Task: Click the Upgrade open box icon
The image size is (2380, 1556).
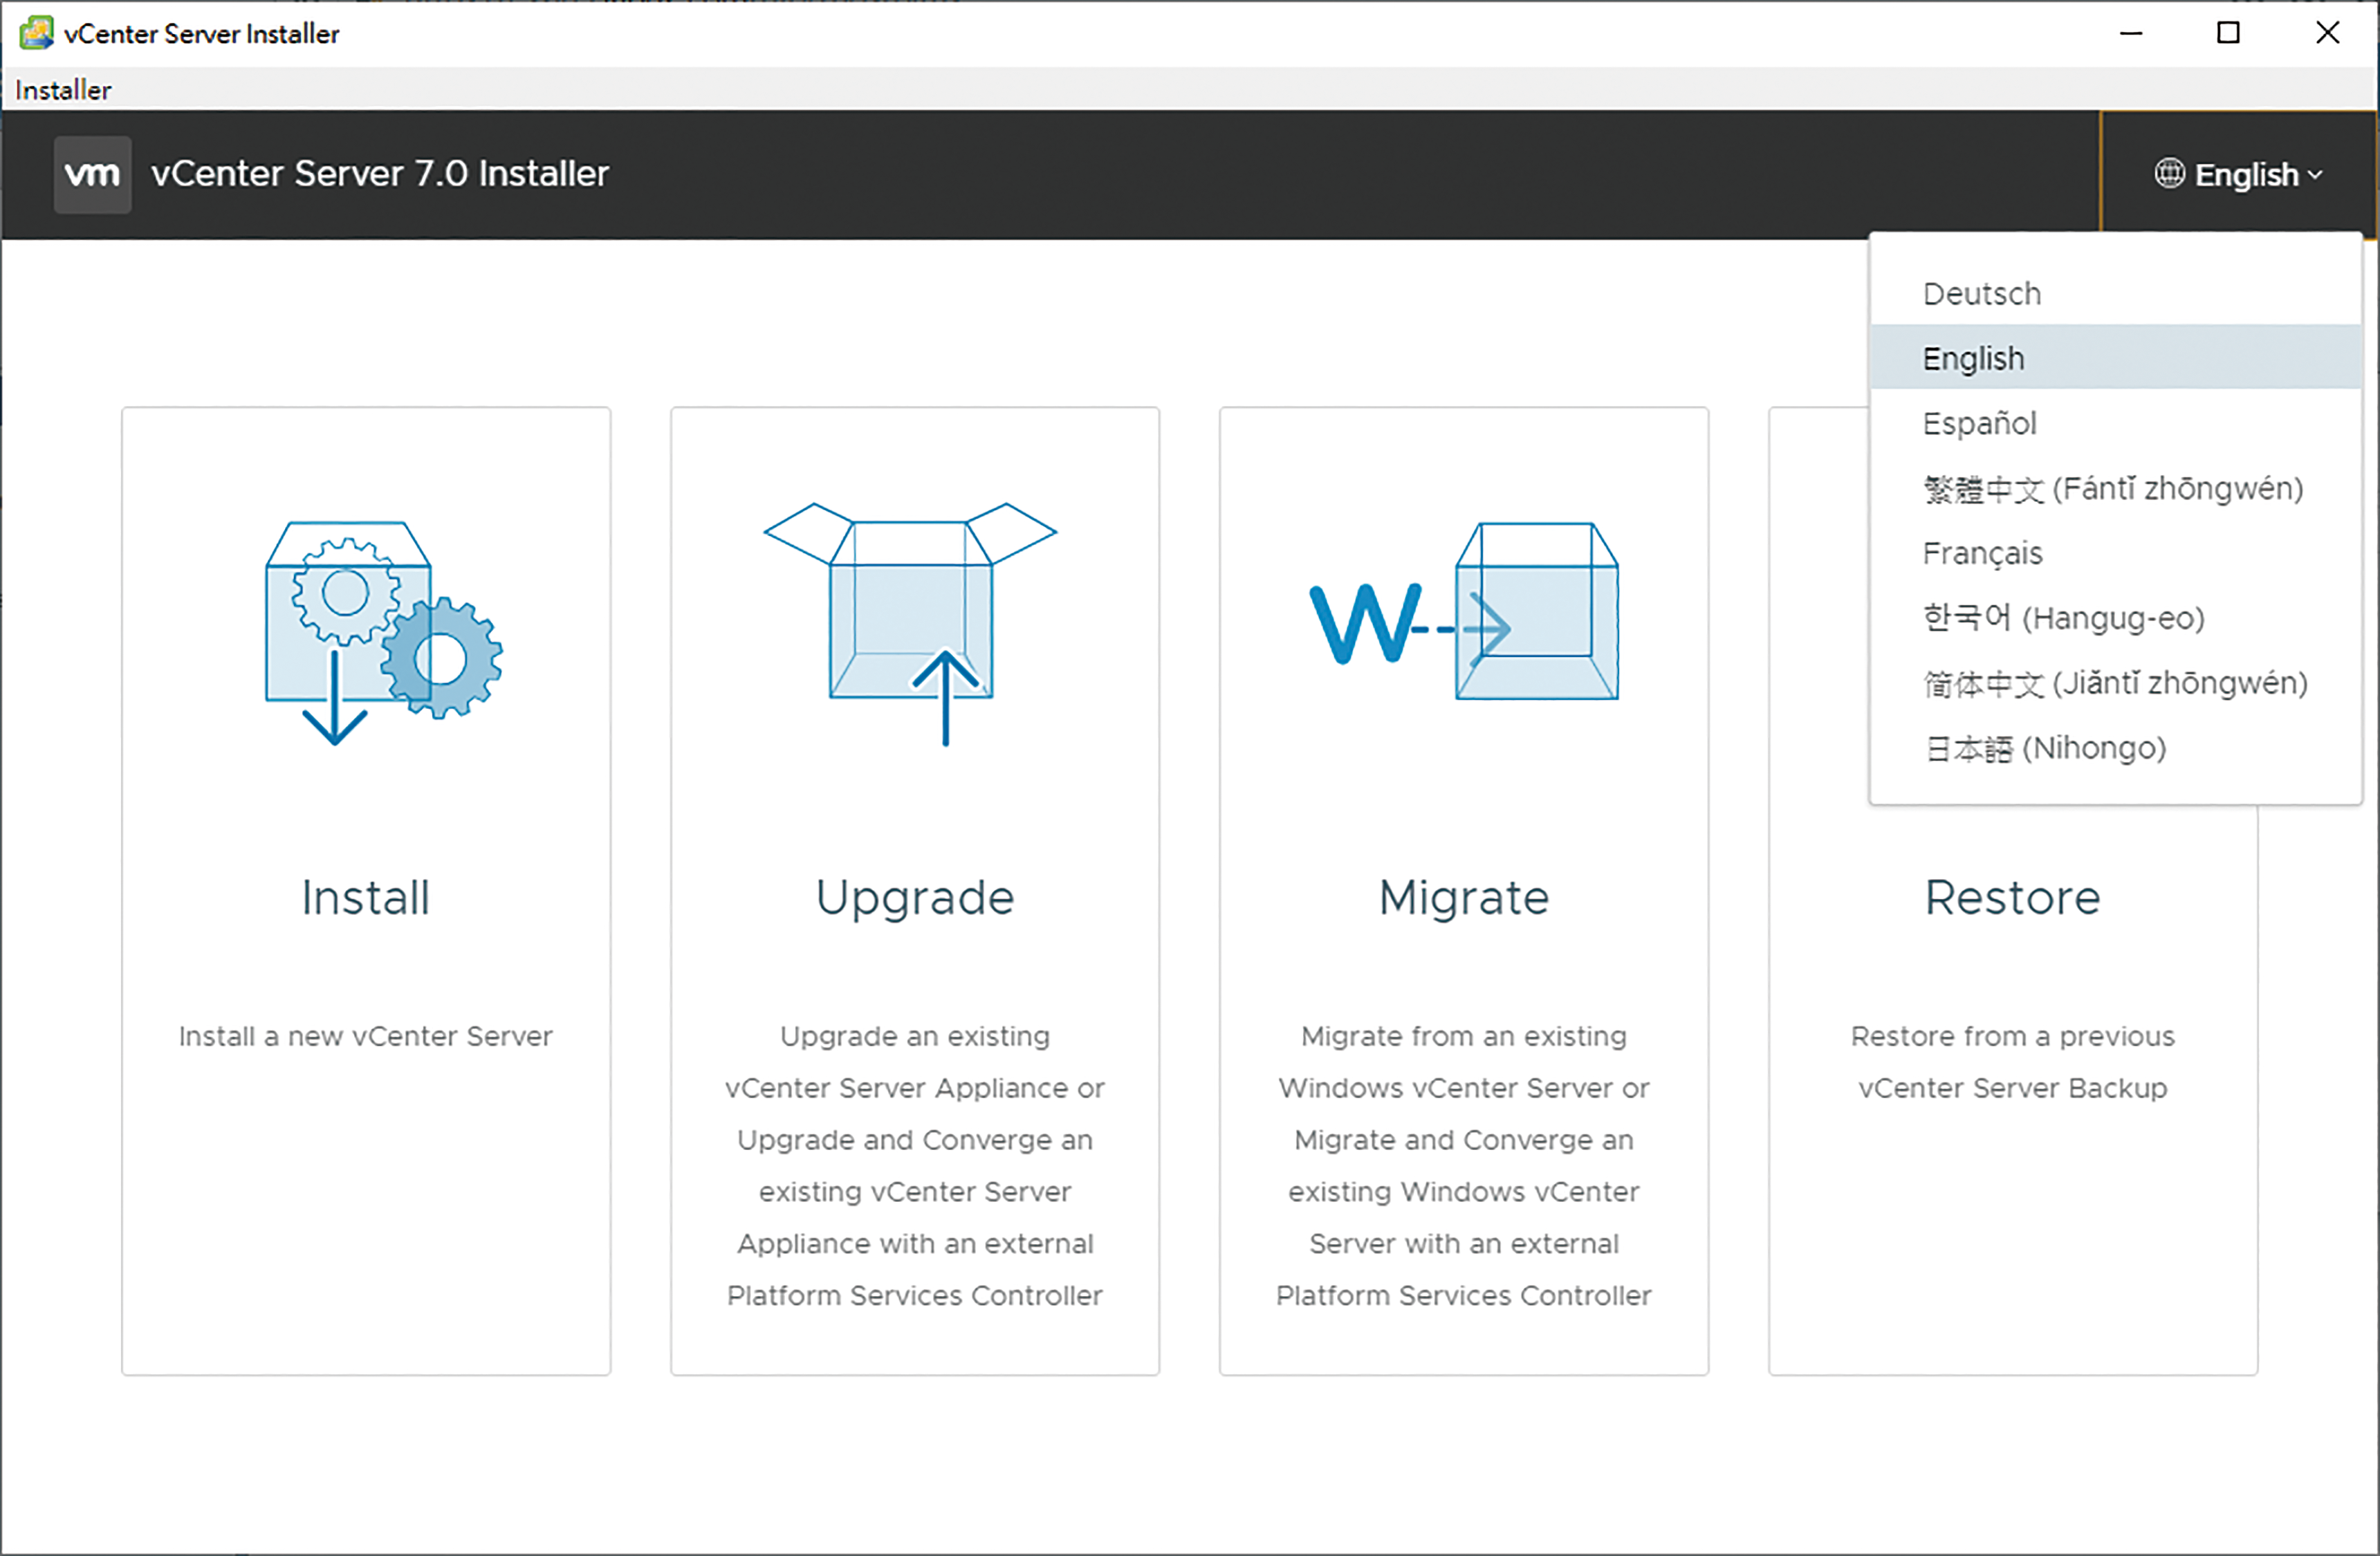Action: (x=911, y=624)
